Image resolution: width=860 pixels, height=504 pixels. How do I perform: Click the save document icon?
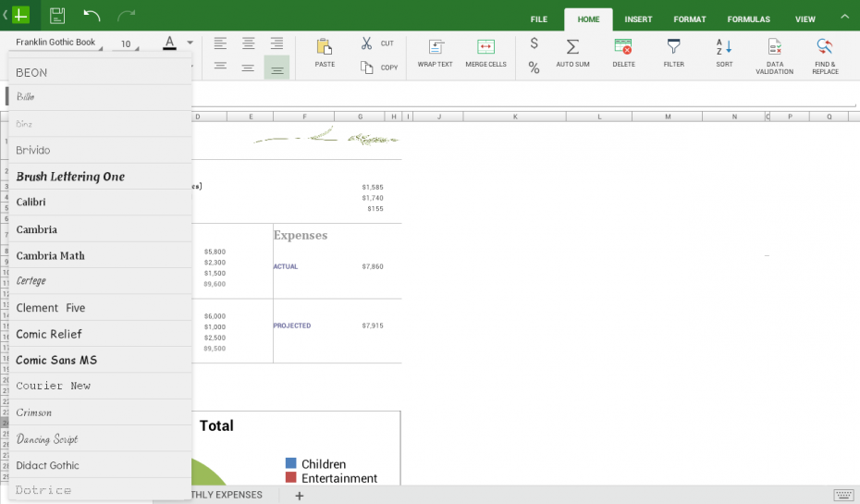coord(57,16)
